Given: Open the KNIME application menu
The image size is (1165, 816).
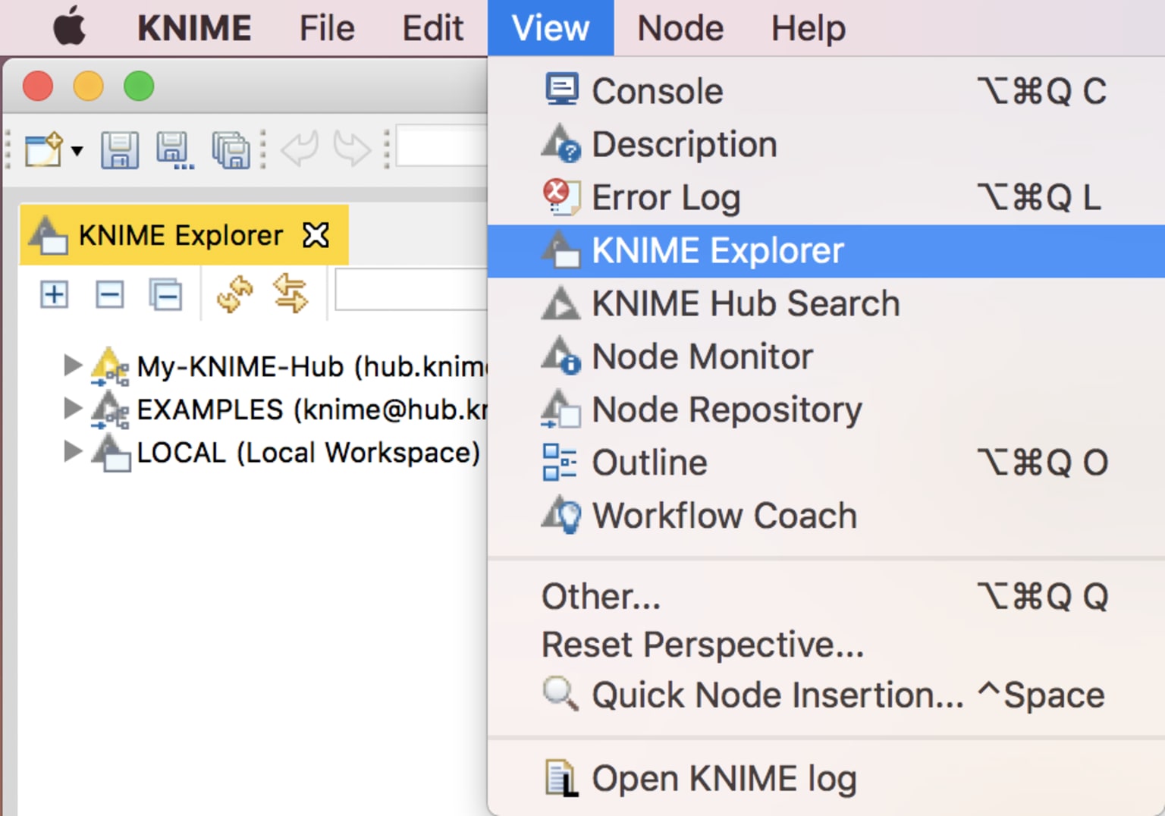Looking at the screenshot, I should click(194, 29).
